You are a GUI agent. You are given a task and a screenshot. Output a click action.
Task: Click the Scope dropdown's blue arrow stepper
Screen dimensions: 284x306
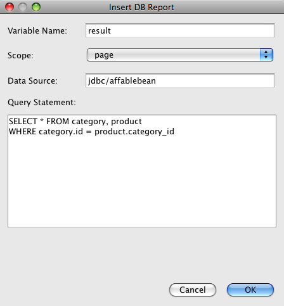tap(266, 54)
